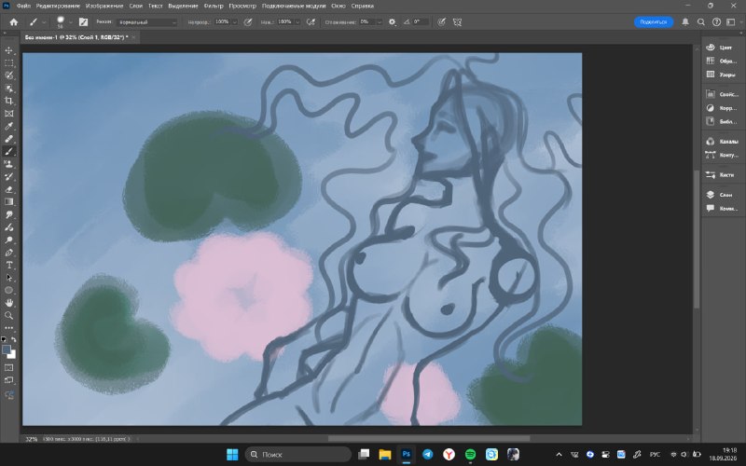Expand the brush preset picker arrow
This screenshot has width=746, height=466.
click(71, 22)
